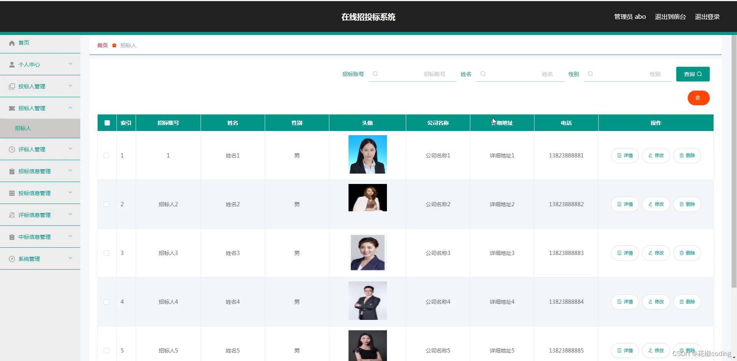Screen dimensions: 737x361
Task: Open the 中标信息管理 menu label
Action: click(x=35, y=237)
